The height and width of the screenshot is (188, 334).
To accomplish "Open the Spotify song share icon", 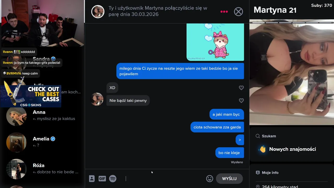I will [x=113, y=179].
